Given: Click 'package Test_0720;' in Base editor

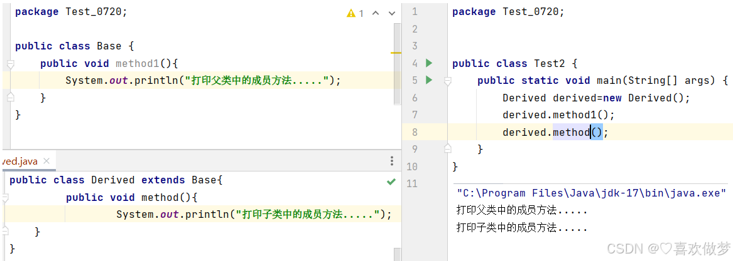Looking at the screenshot, I should [71, 12].
